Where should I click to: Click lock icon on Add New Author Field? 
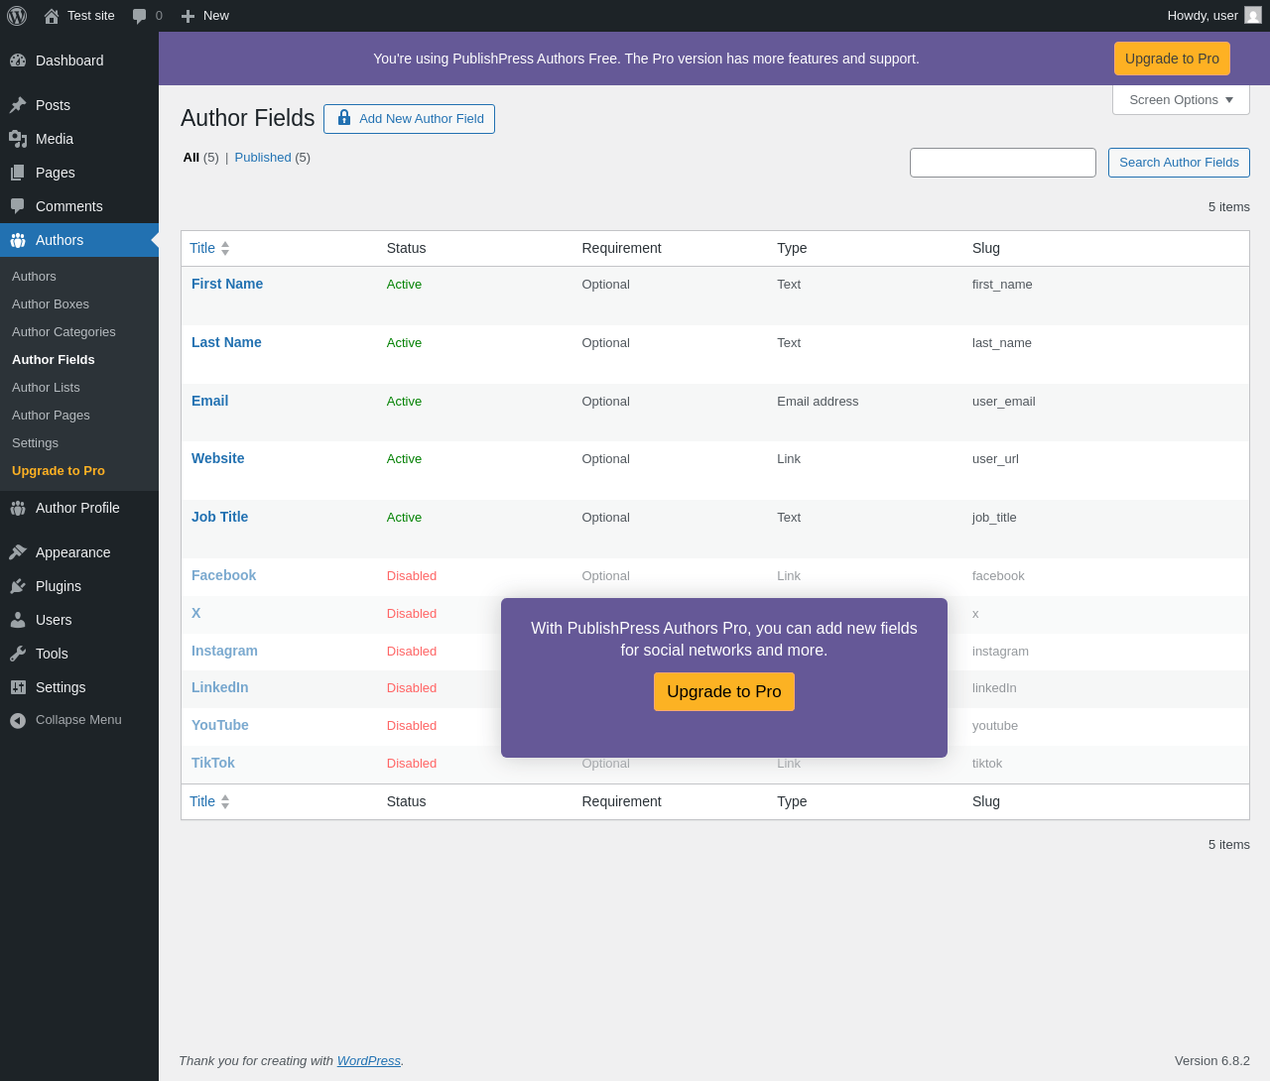pyautogui.click(x=344, y=118)
